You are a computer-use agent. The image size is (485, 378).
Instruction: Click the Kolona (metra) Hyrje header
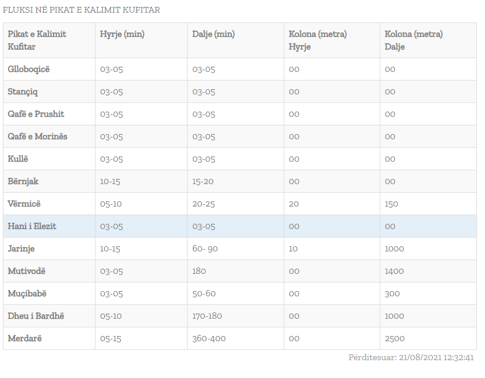click(x=318, y=40)
